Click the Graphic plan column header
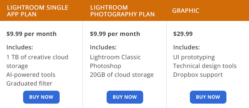The image size is (249, 108). click(x=186, y=11)
